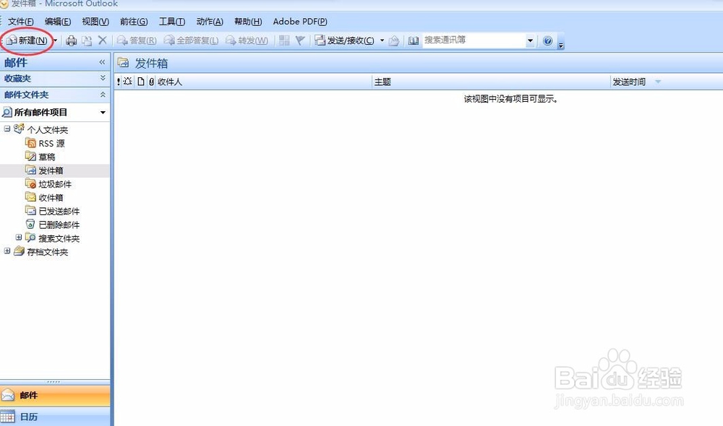The width and height of the screenshot is (723, 426).
Task: Select the 草稿 drafts folder
Action: coord(46,157)
